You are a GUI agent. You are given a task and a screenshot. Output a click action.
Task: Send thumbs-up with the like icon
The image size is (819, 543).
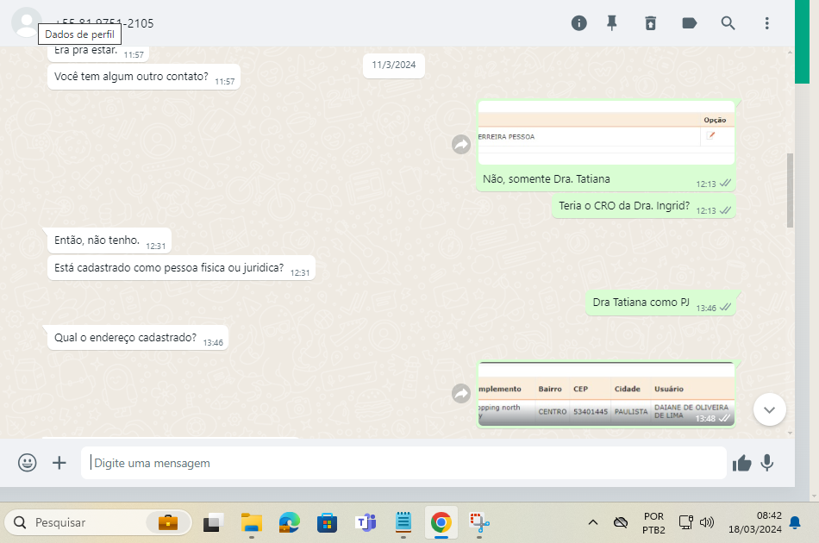coord(741,464)
